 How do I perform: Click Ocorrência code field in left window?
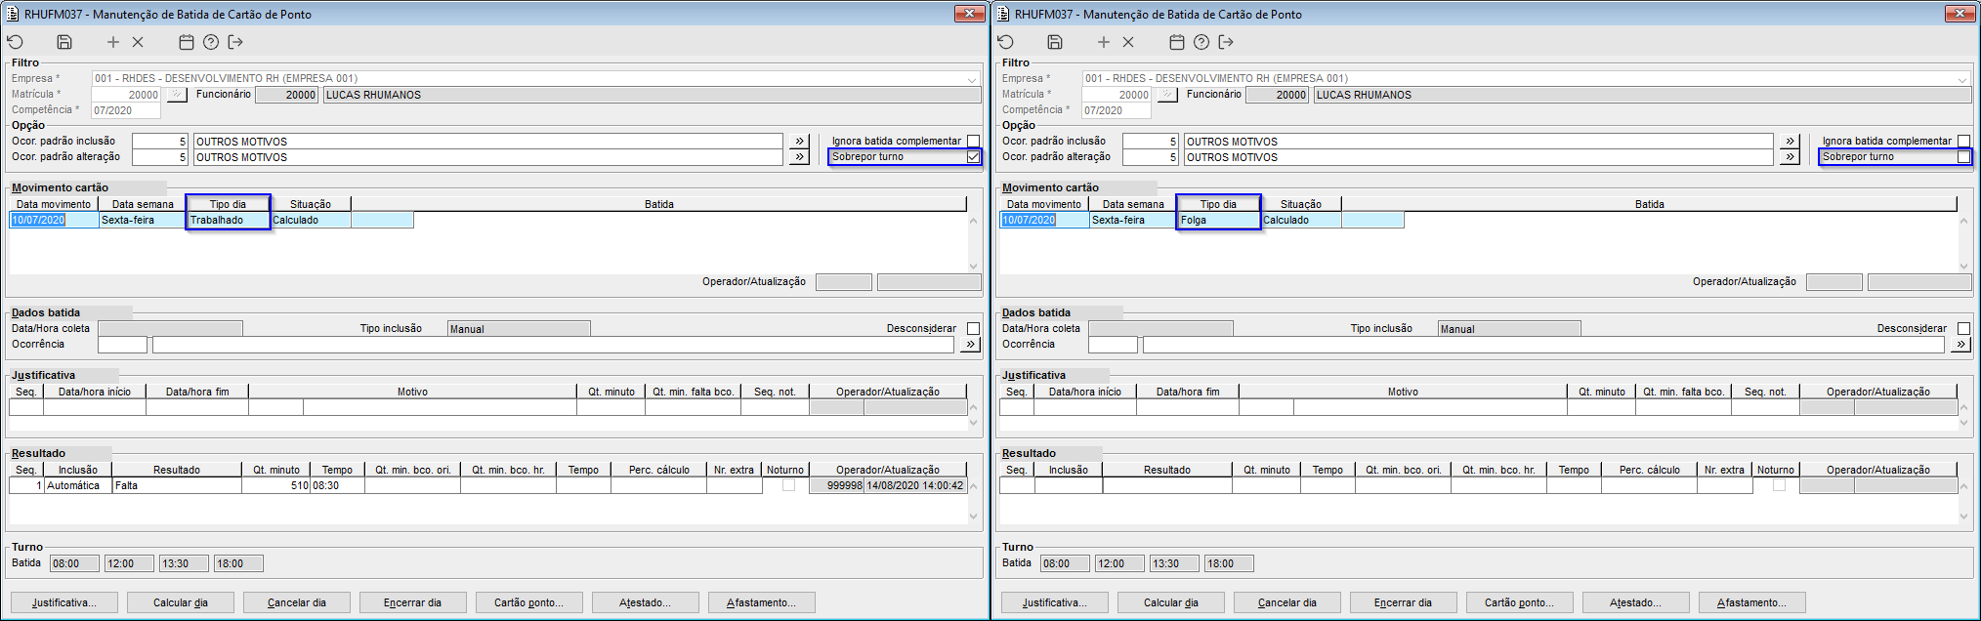point(122,345)
